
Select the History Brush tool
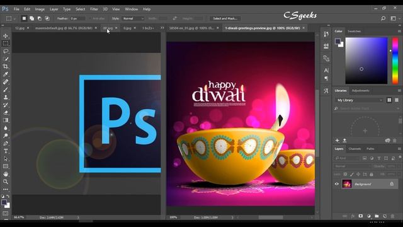(x=6, y=105)
